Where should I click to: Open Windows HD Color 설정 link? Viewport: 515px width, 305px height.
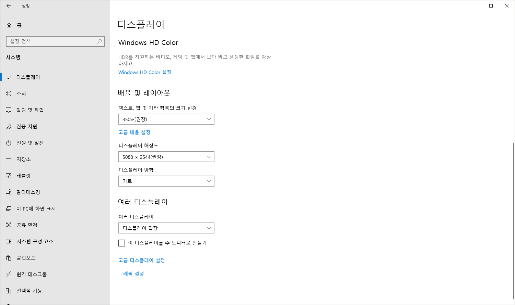tap(144, 72)
